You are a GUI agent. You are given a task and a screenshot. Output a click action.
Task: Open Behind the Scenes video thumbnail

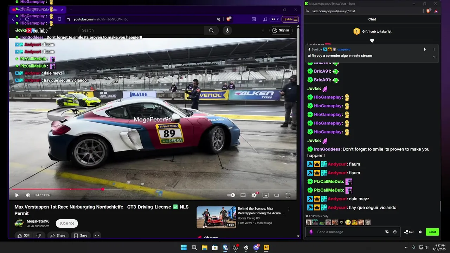click(x=216, y=217)
